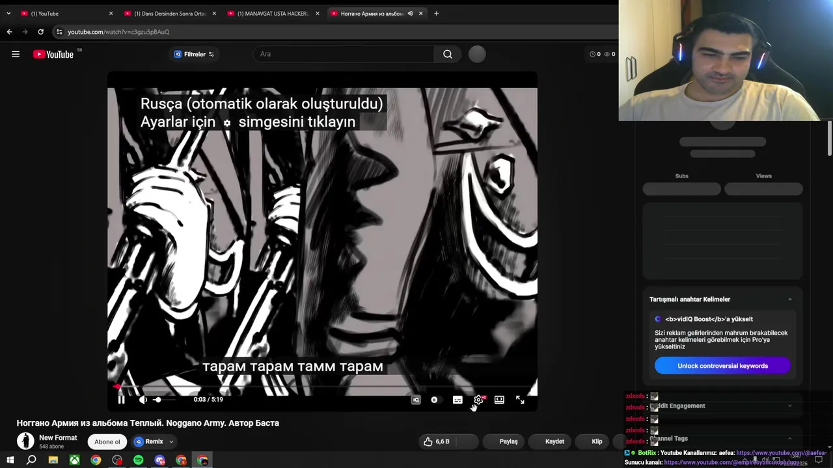The width and height of the screenshot is (833, 468).
Task: Click Abone ol subscribe button
Action: [x=107, y=441]
